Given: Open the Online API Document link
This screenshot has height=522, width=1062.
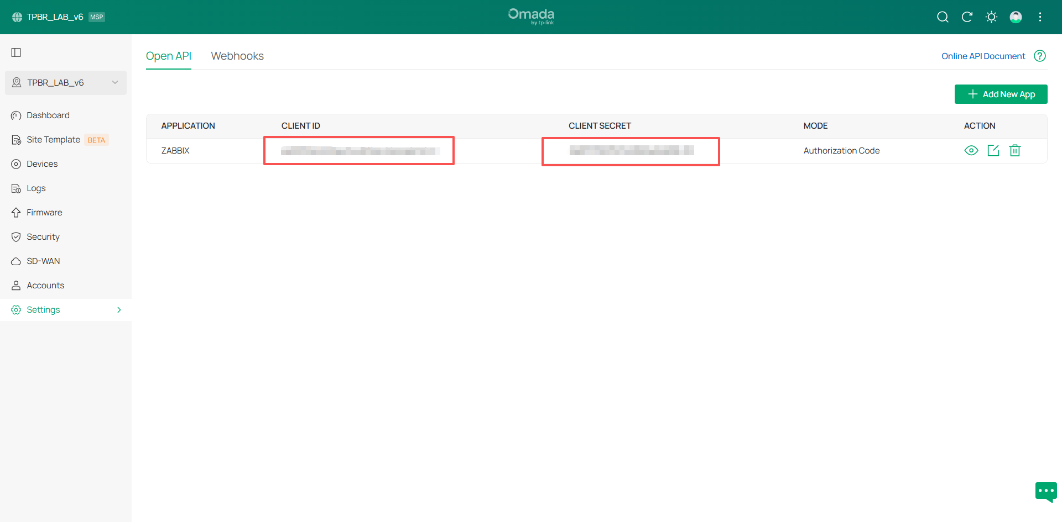Looking at the screenshot, I should (x=983, y=56).
